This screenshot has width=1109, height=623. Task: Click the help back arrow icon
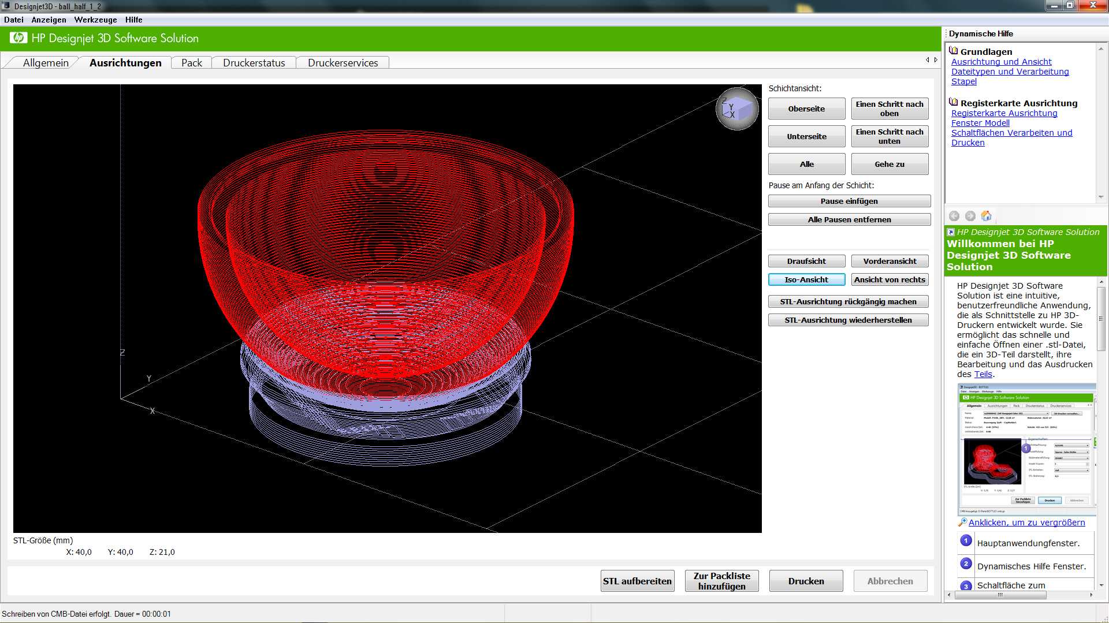pos(954,216)
